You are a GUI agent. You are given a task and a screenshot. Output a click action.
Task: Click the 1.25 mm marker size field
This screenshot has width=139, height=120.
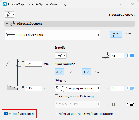33,64
